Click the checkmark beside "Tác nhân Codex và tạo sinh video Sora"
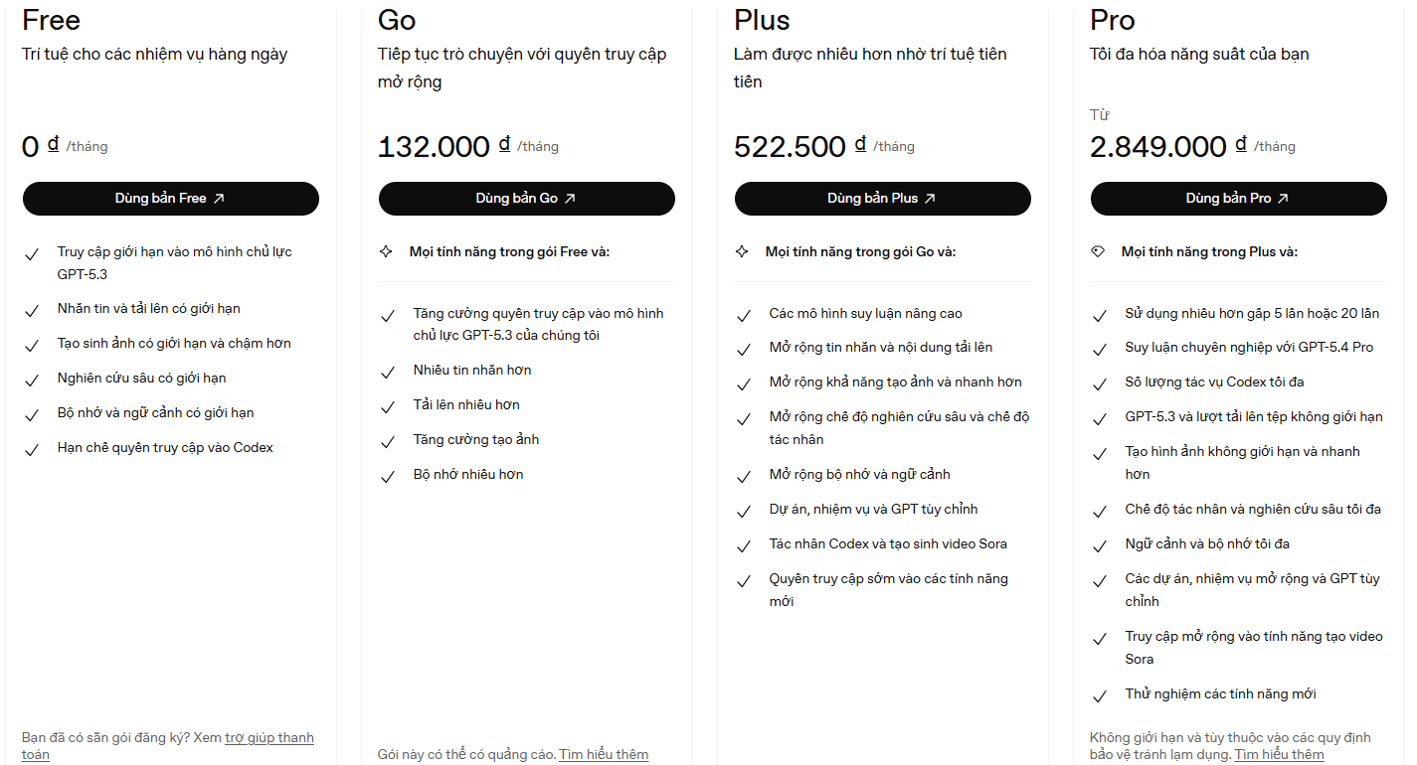This screenshot has width=1417, height=765. [x=744, y=546]
